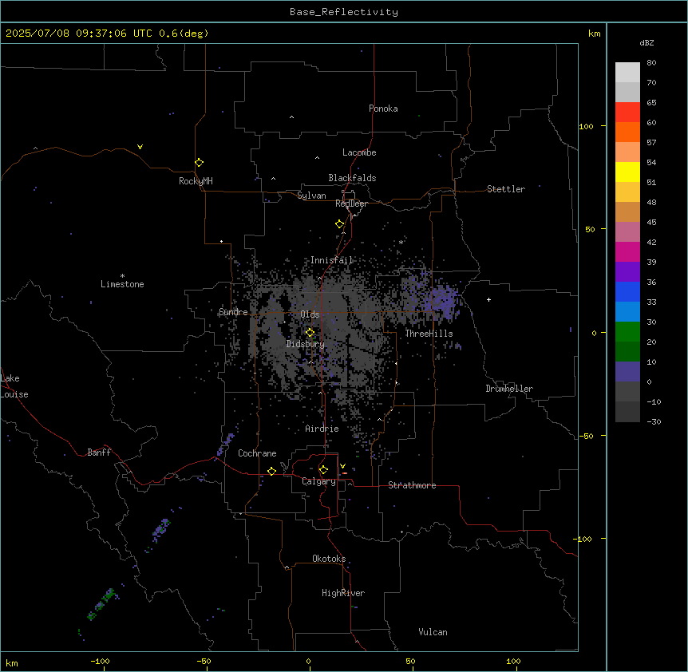This screenshot has height=672, width=688.
Task: Click the HighRiver label
Action: 343,593
